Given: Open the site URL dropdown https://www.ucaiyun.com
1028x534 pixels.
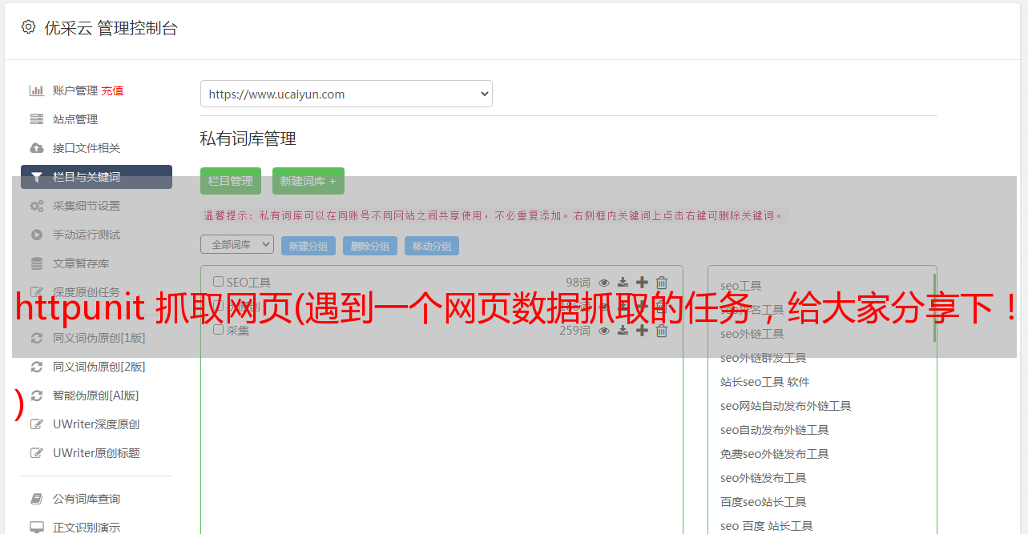Looking at the screenshot, I should (346, 94).
